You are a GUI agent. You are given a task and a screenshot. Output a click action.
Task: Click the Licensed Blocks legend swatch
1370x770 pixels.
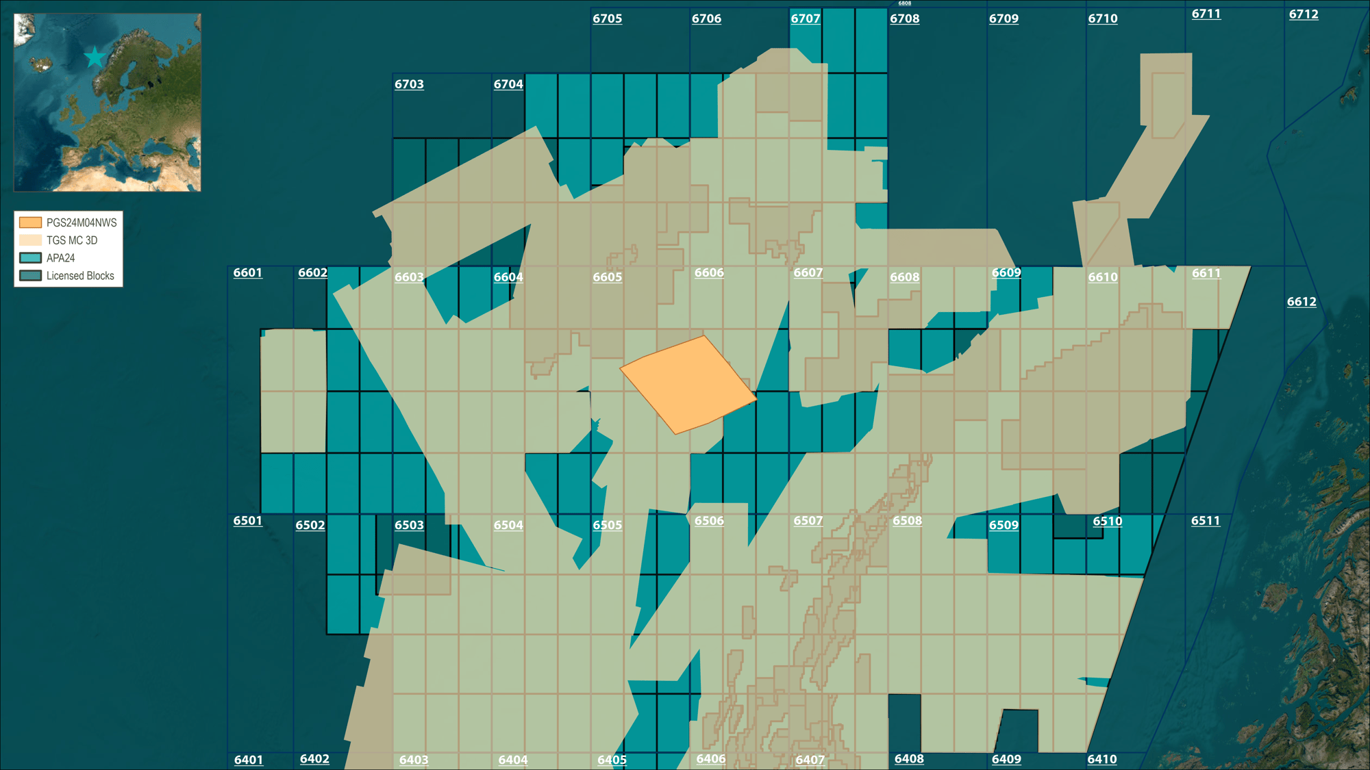click(x=30, y=276)
